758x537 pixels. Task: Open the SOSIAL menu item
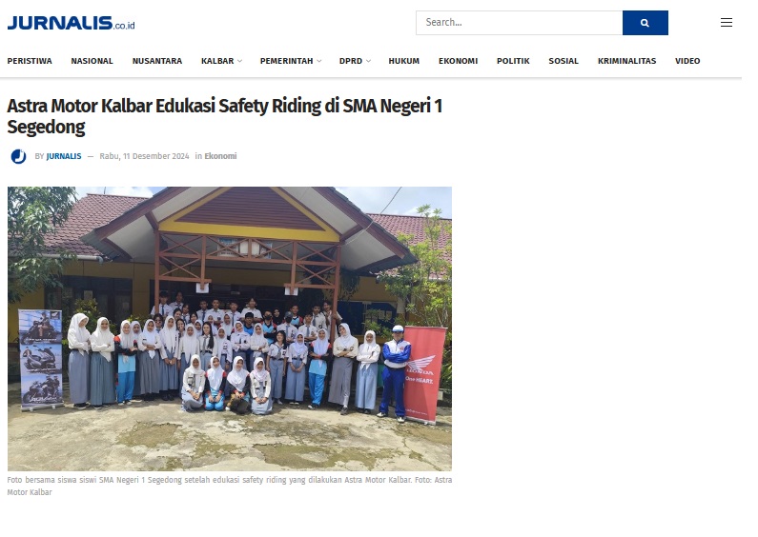coord(563,61)
